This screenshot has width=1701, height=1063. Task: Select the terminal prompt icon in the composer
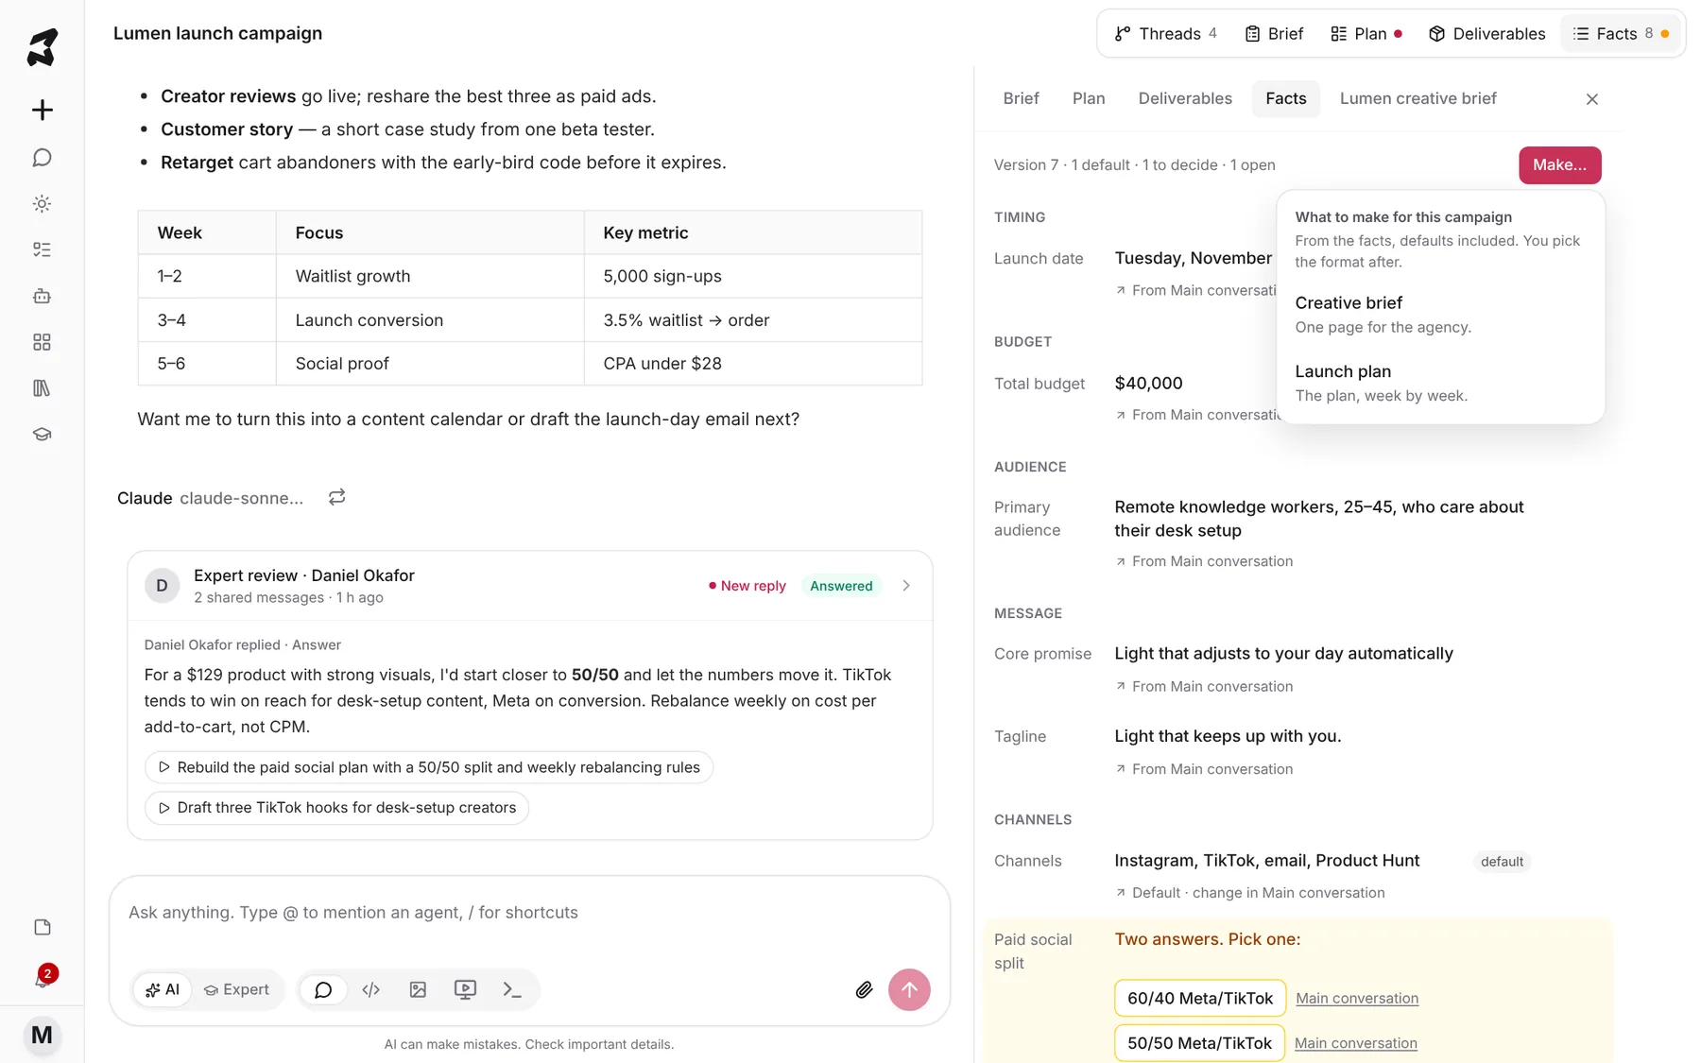pyautogui.click(x=512, y=989)
